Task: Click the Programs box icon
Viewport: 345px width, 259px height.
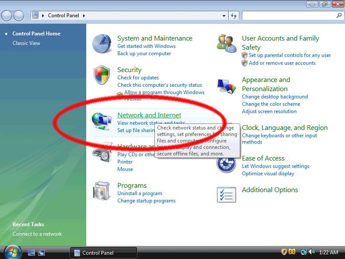Action: point(101,191)
